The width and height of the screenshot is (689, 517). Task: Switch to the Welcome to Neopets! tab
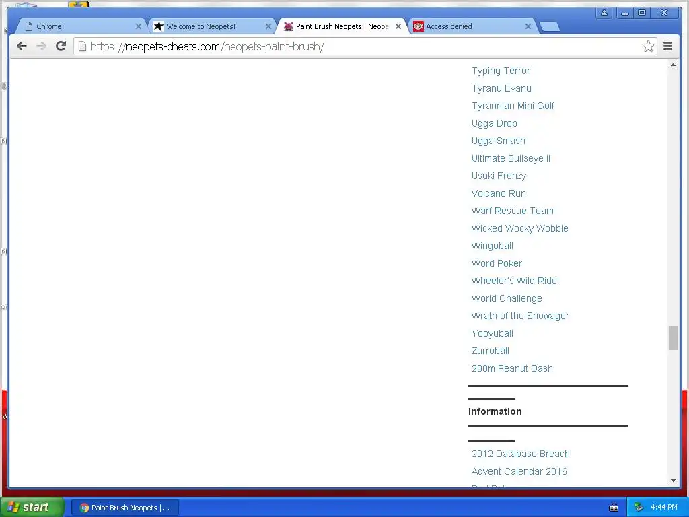[x=211, y=26]
